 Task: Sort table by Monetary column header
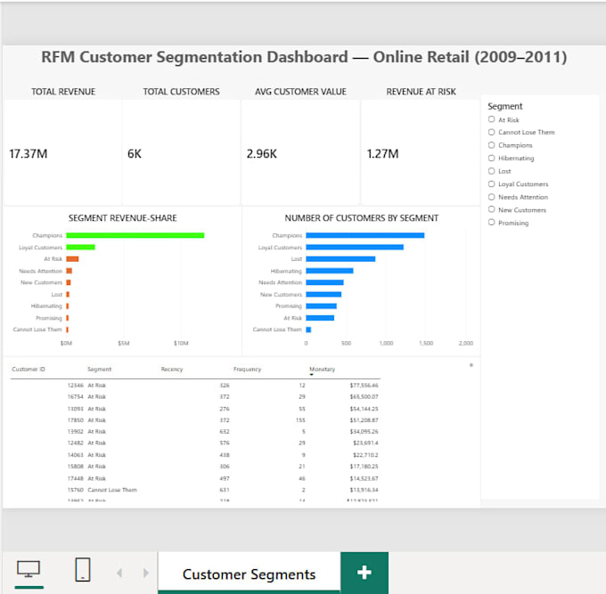(x=323, y=370)
